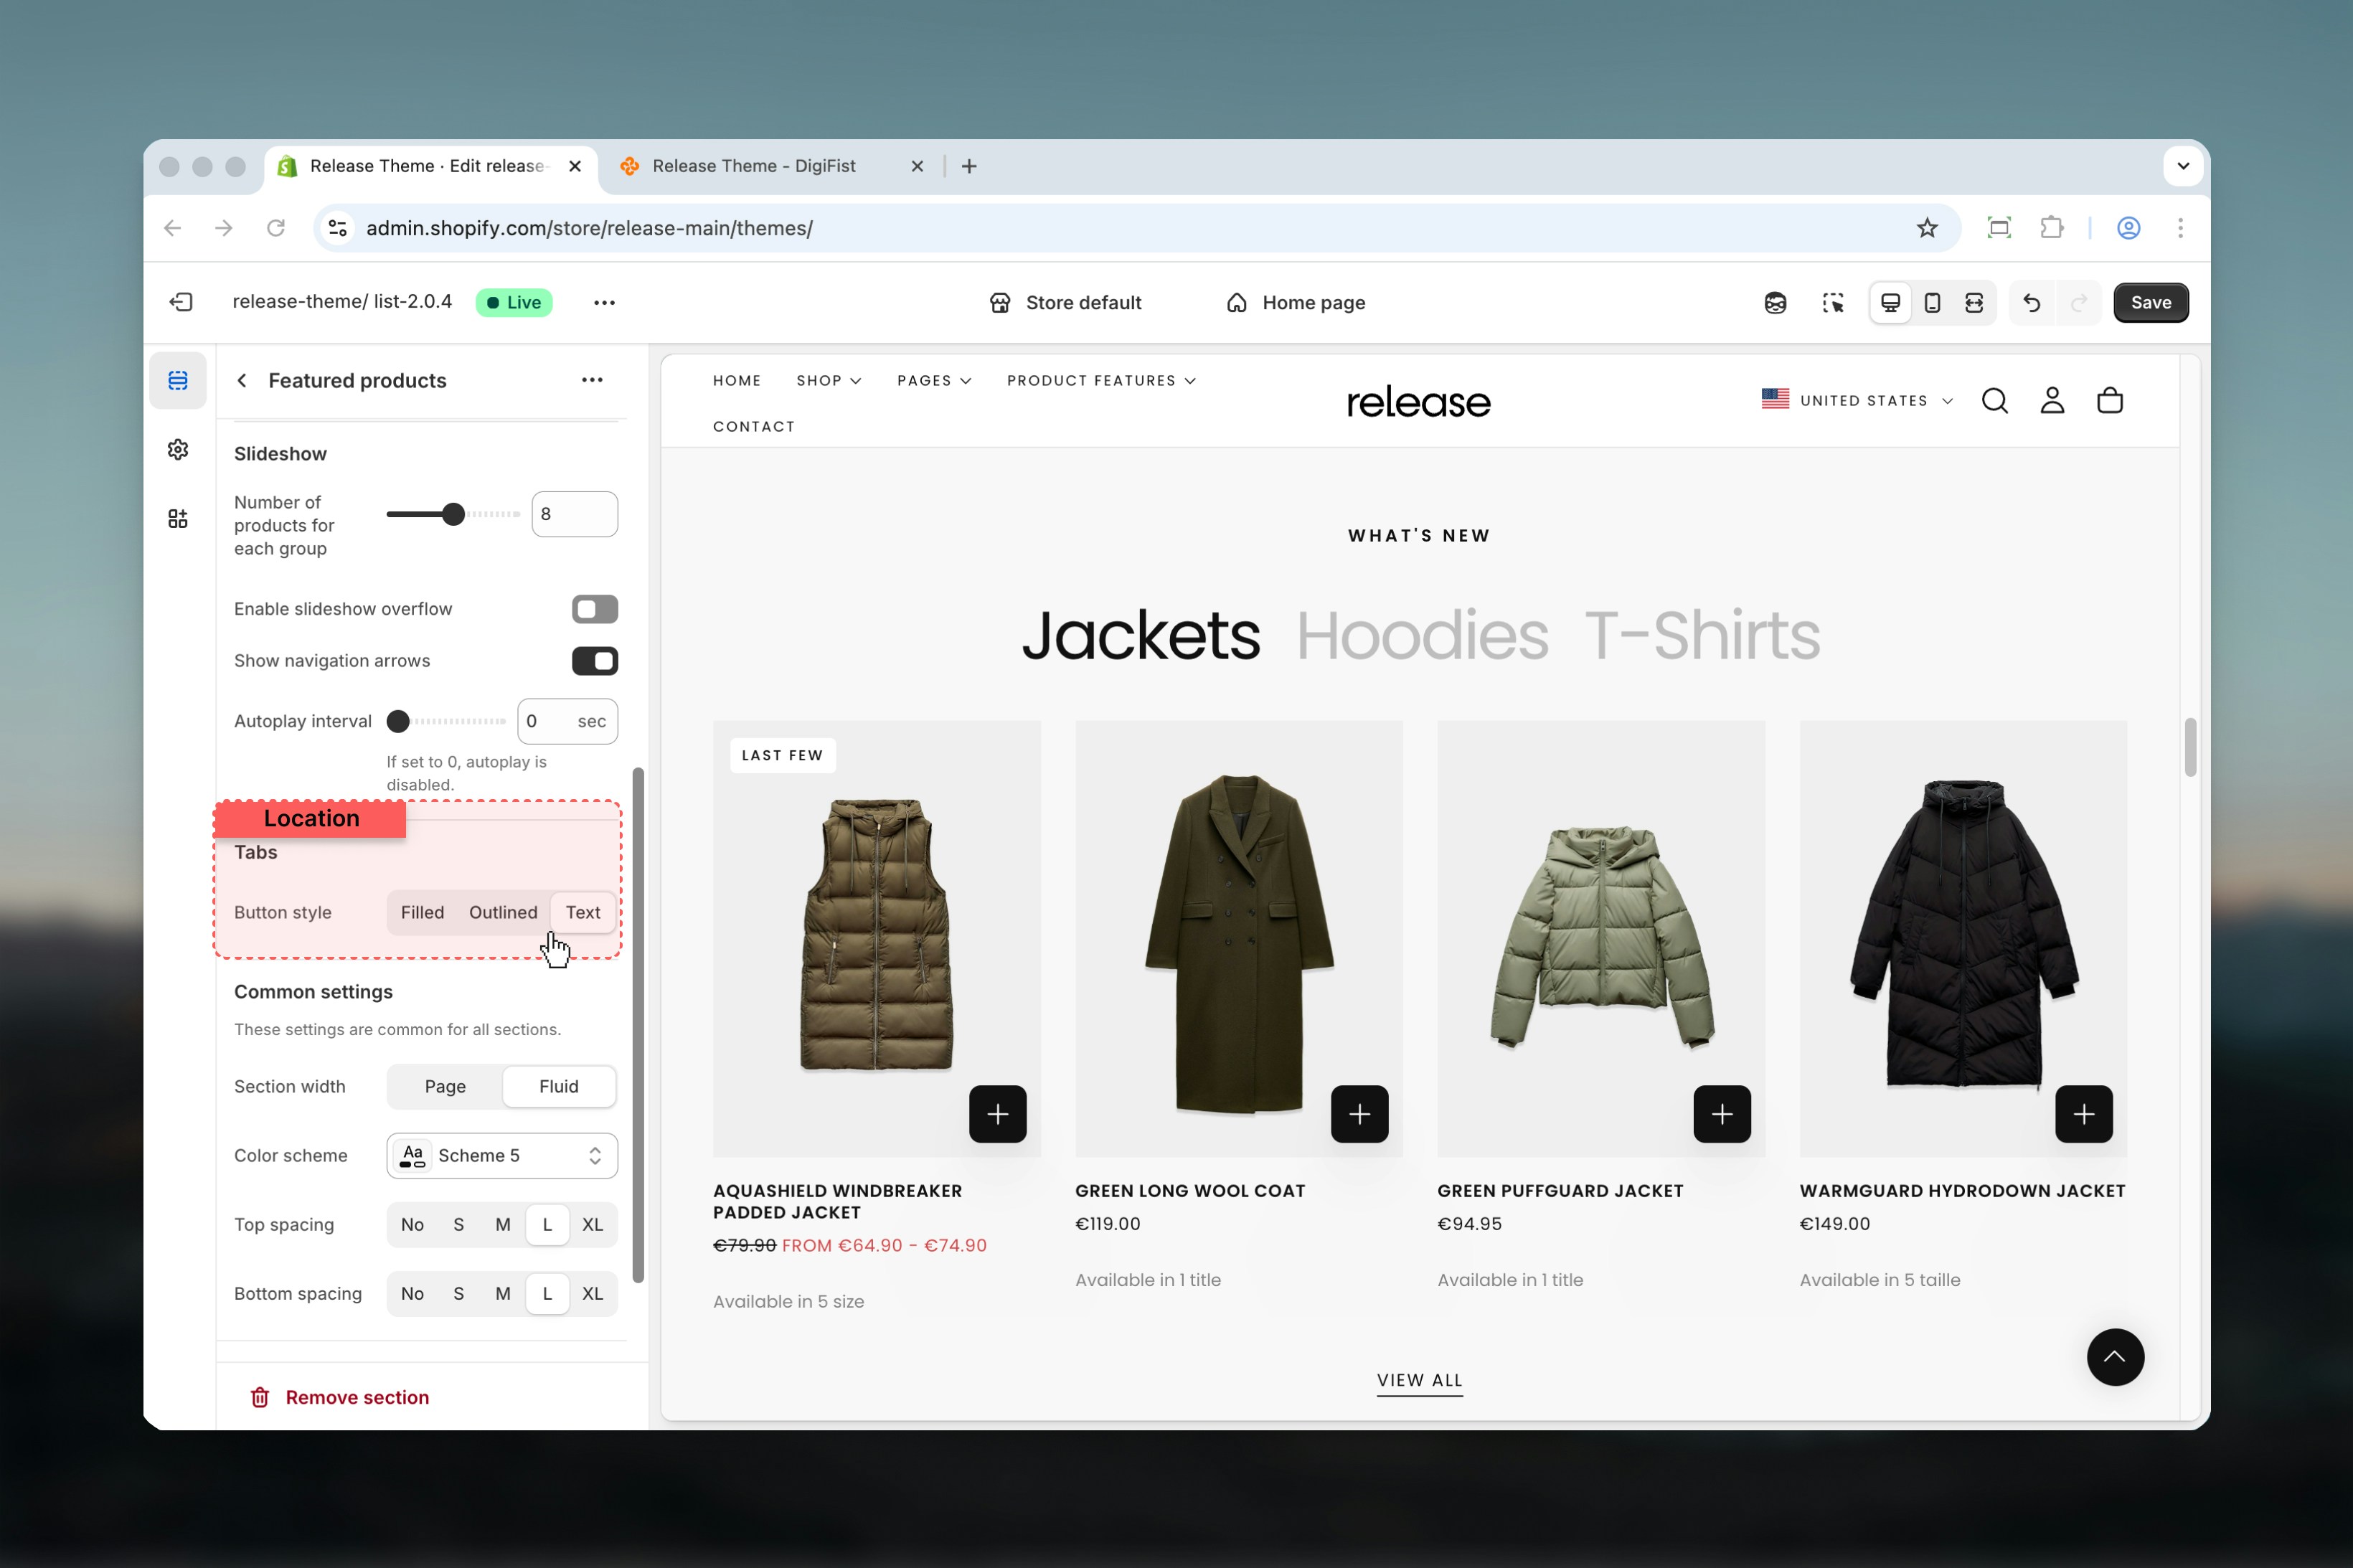Image resolution: width=2353 pixels, height=1568 pixels.
Task: Open full width preview mode
Action: pyautogui.click(x=1973, y=302)
